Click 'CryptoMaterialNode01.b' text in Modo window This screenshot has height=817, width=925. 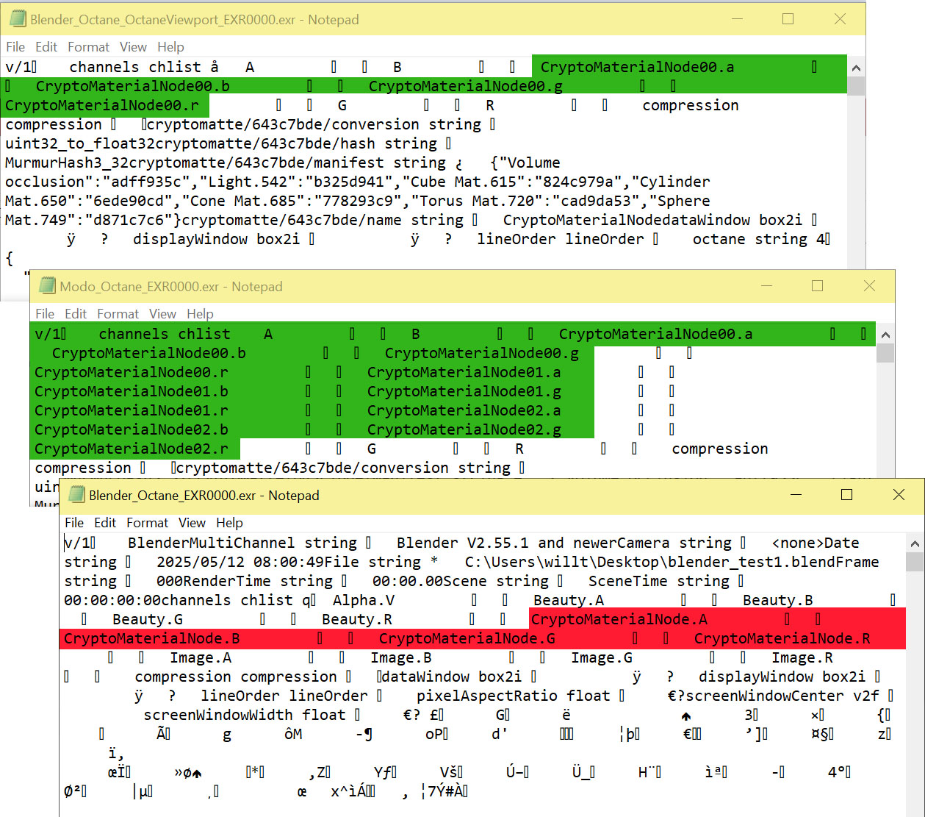click(131, 391)
